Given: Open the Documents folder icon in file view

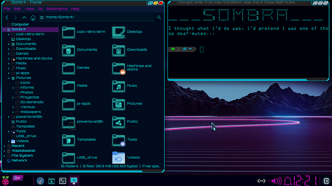Looking at the screenshot, I should (68, 50).
